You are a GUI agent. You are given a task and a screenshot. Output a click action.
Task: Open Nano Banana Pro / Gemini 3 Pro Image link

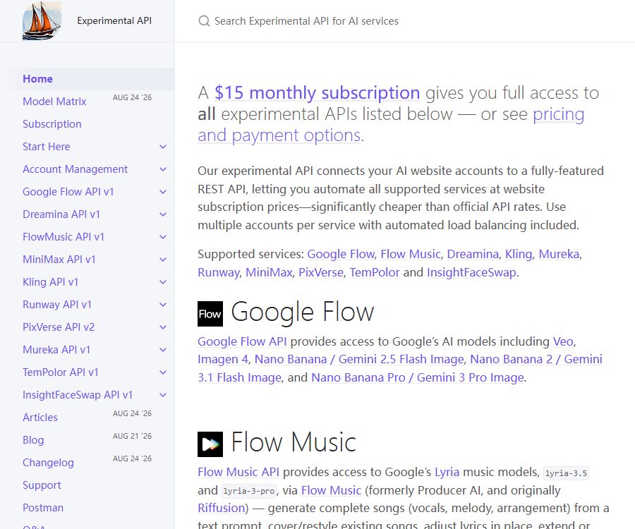point(418,377)
